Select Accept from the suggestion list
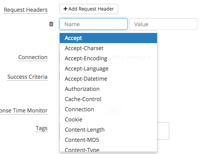 pos(108,38)
